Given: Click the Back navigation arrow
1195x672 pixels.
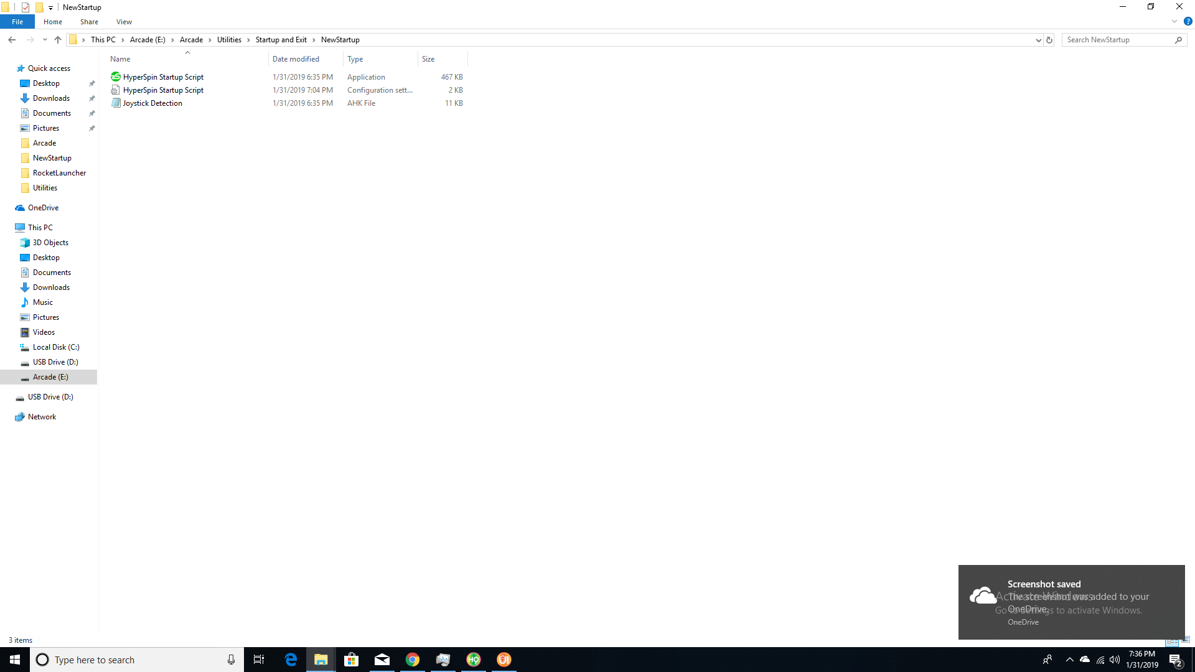Looking at the screenshot, I should [12, 40].
